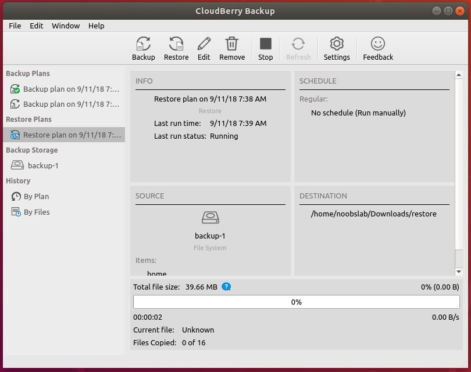Select the Restore plan on 9/11/18 in sidebar
The height and width of the screenshot is (372, 471).
(65, 135)
